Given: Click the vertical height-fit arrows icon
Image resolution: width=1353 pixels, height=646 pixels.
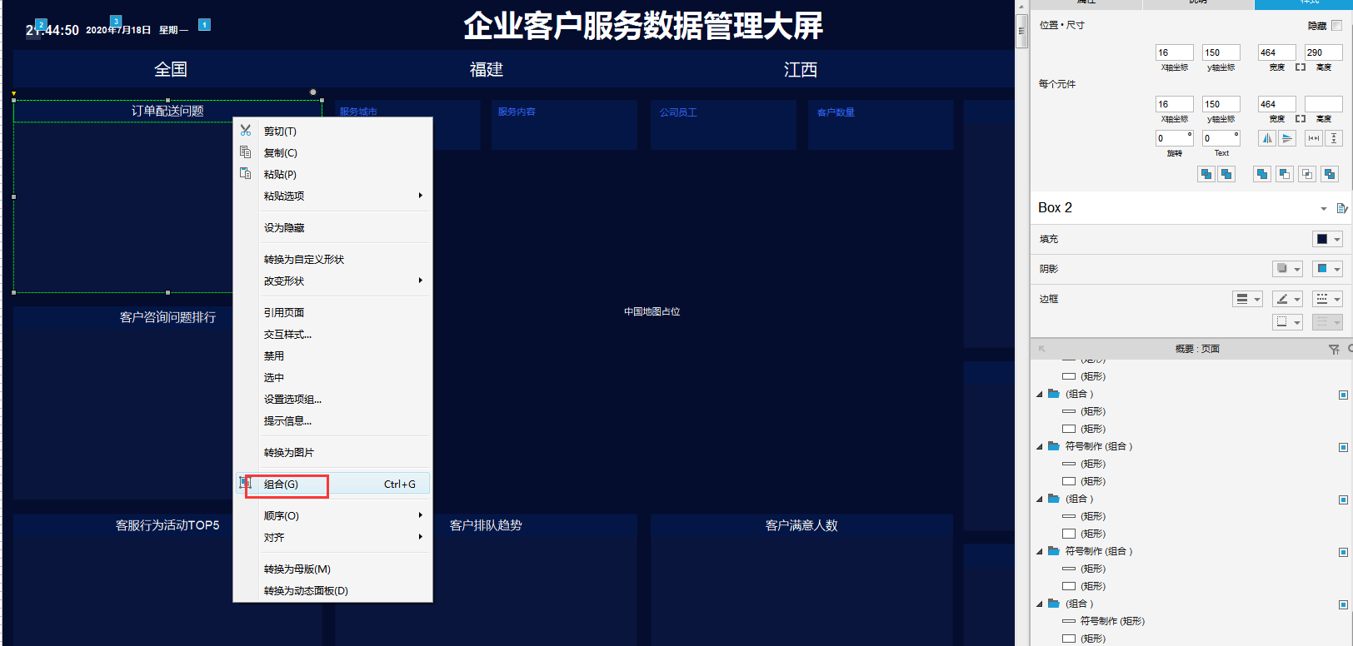Looking at the screenshot, I should pyautogui.click(x=1334, y=138).
